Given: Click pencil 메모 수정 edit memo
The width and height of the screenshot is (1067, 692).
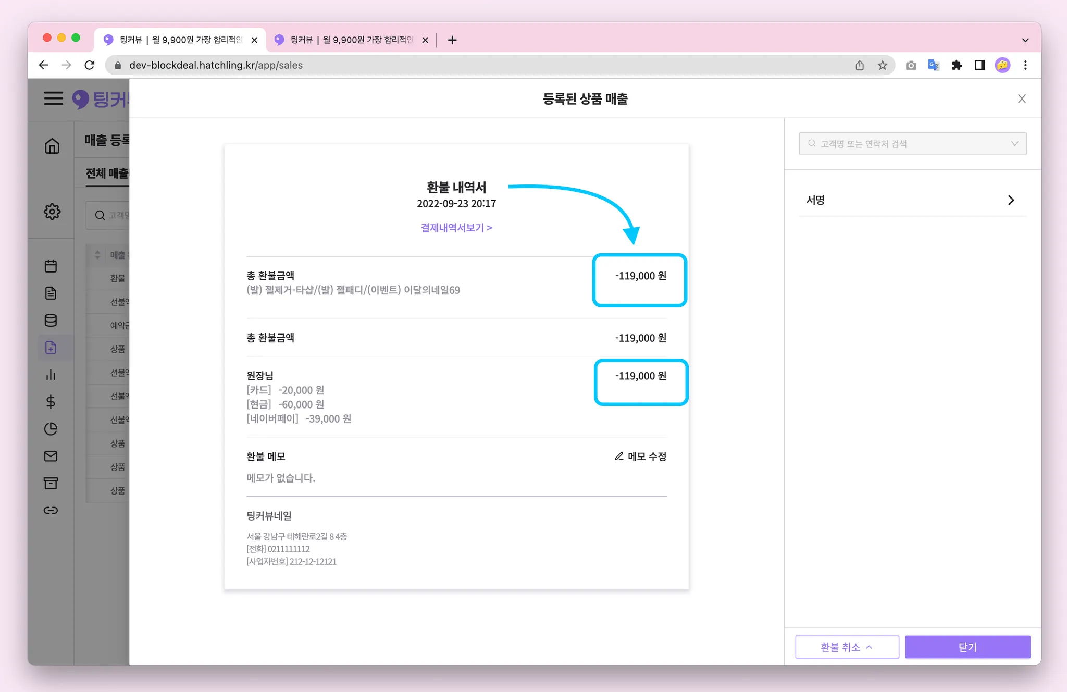Looking at the screenshot, I should [640, 456].
